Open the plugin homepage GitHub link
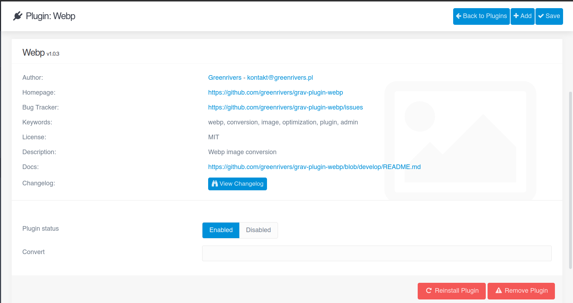 [276, 92]
